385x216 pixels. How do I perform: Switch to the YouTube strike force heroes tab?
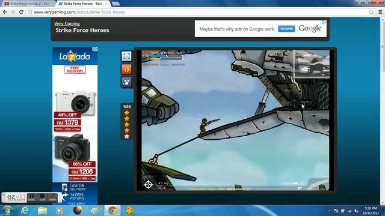click(x=28, y=4)
